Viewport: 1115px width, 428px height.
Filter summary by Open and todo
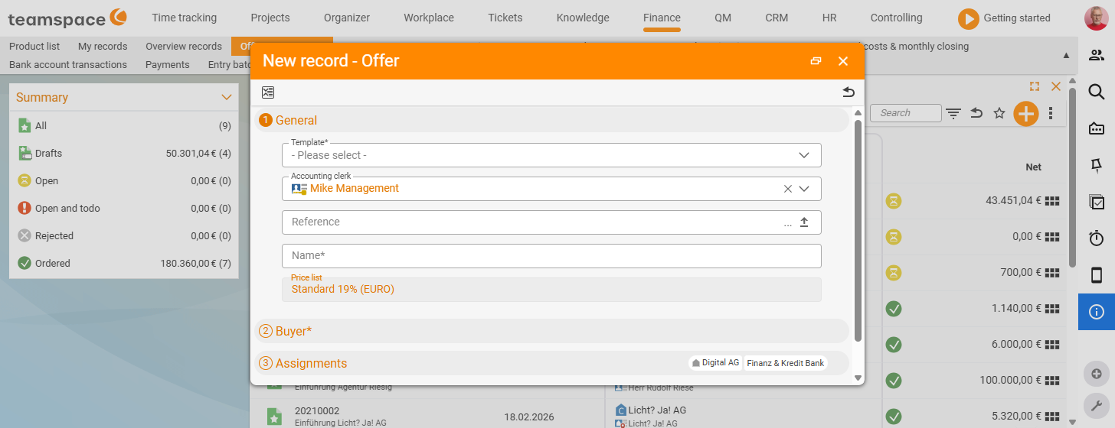click(124, 209)
